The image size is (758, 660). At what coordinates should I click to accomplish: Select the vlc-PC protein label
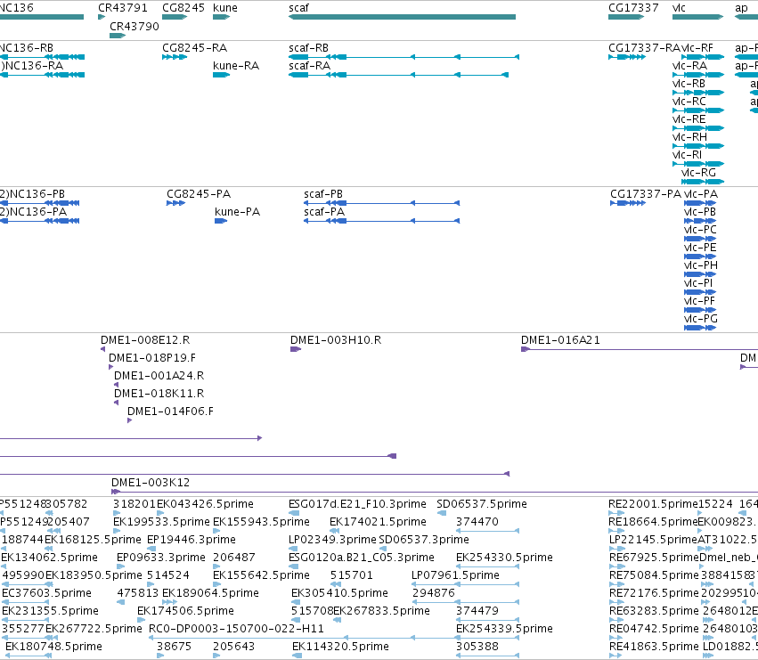click(700, 230)
